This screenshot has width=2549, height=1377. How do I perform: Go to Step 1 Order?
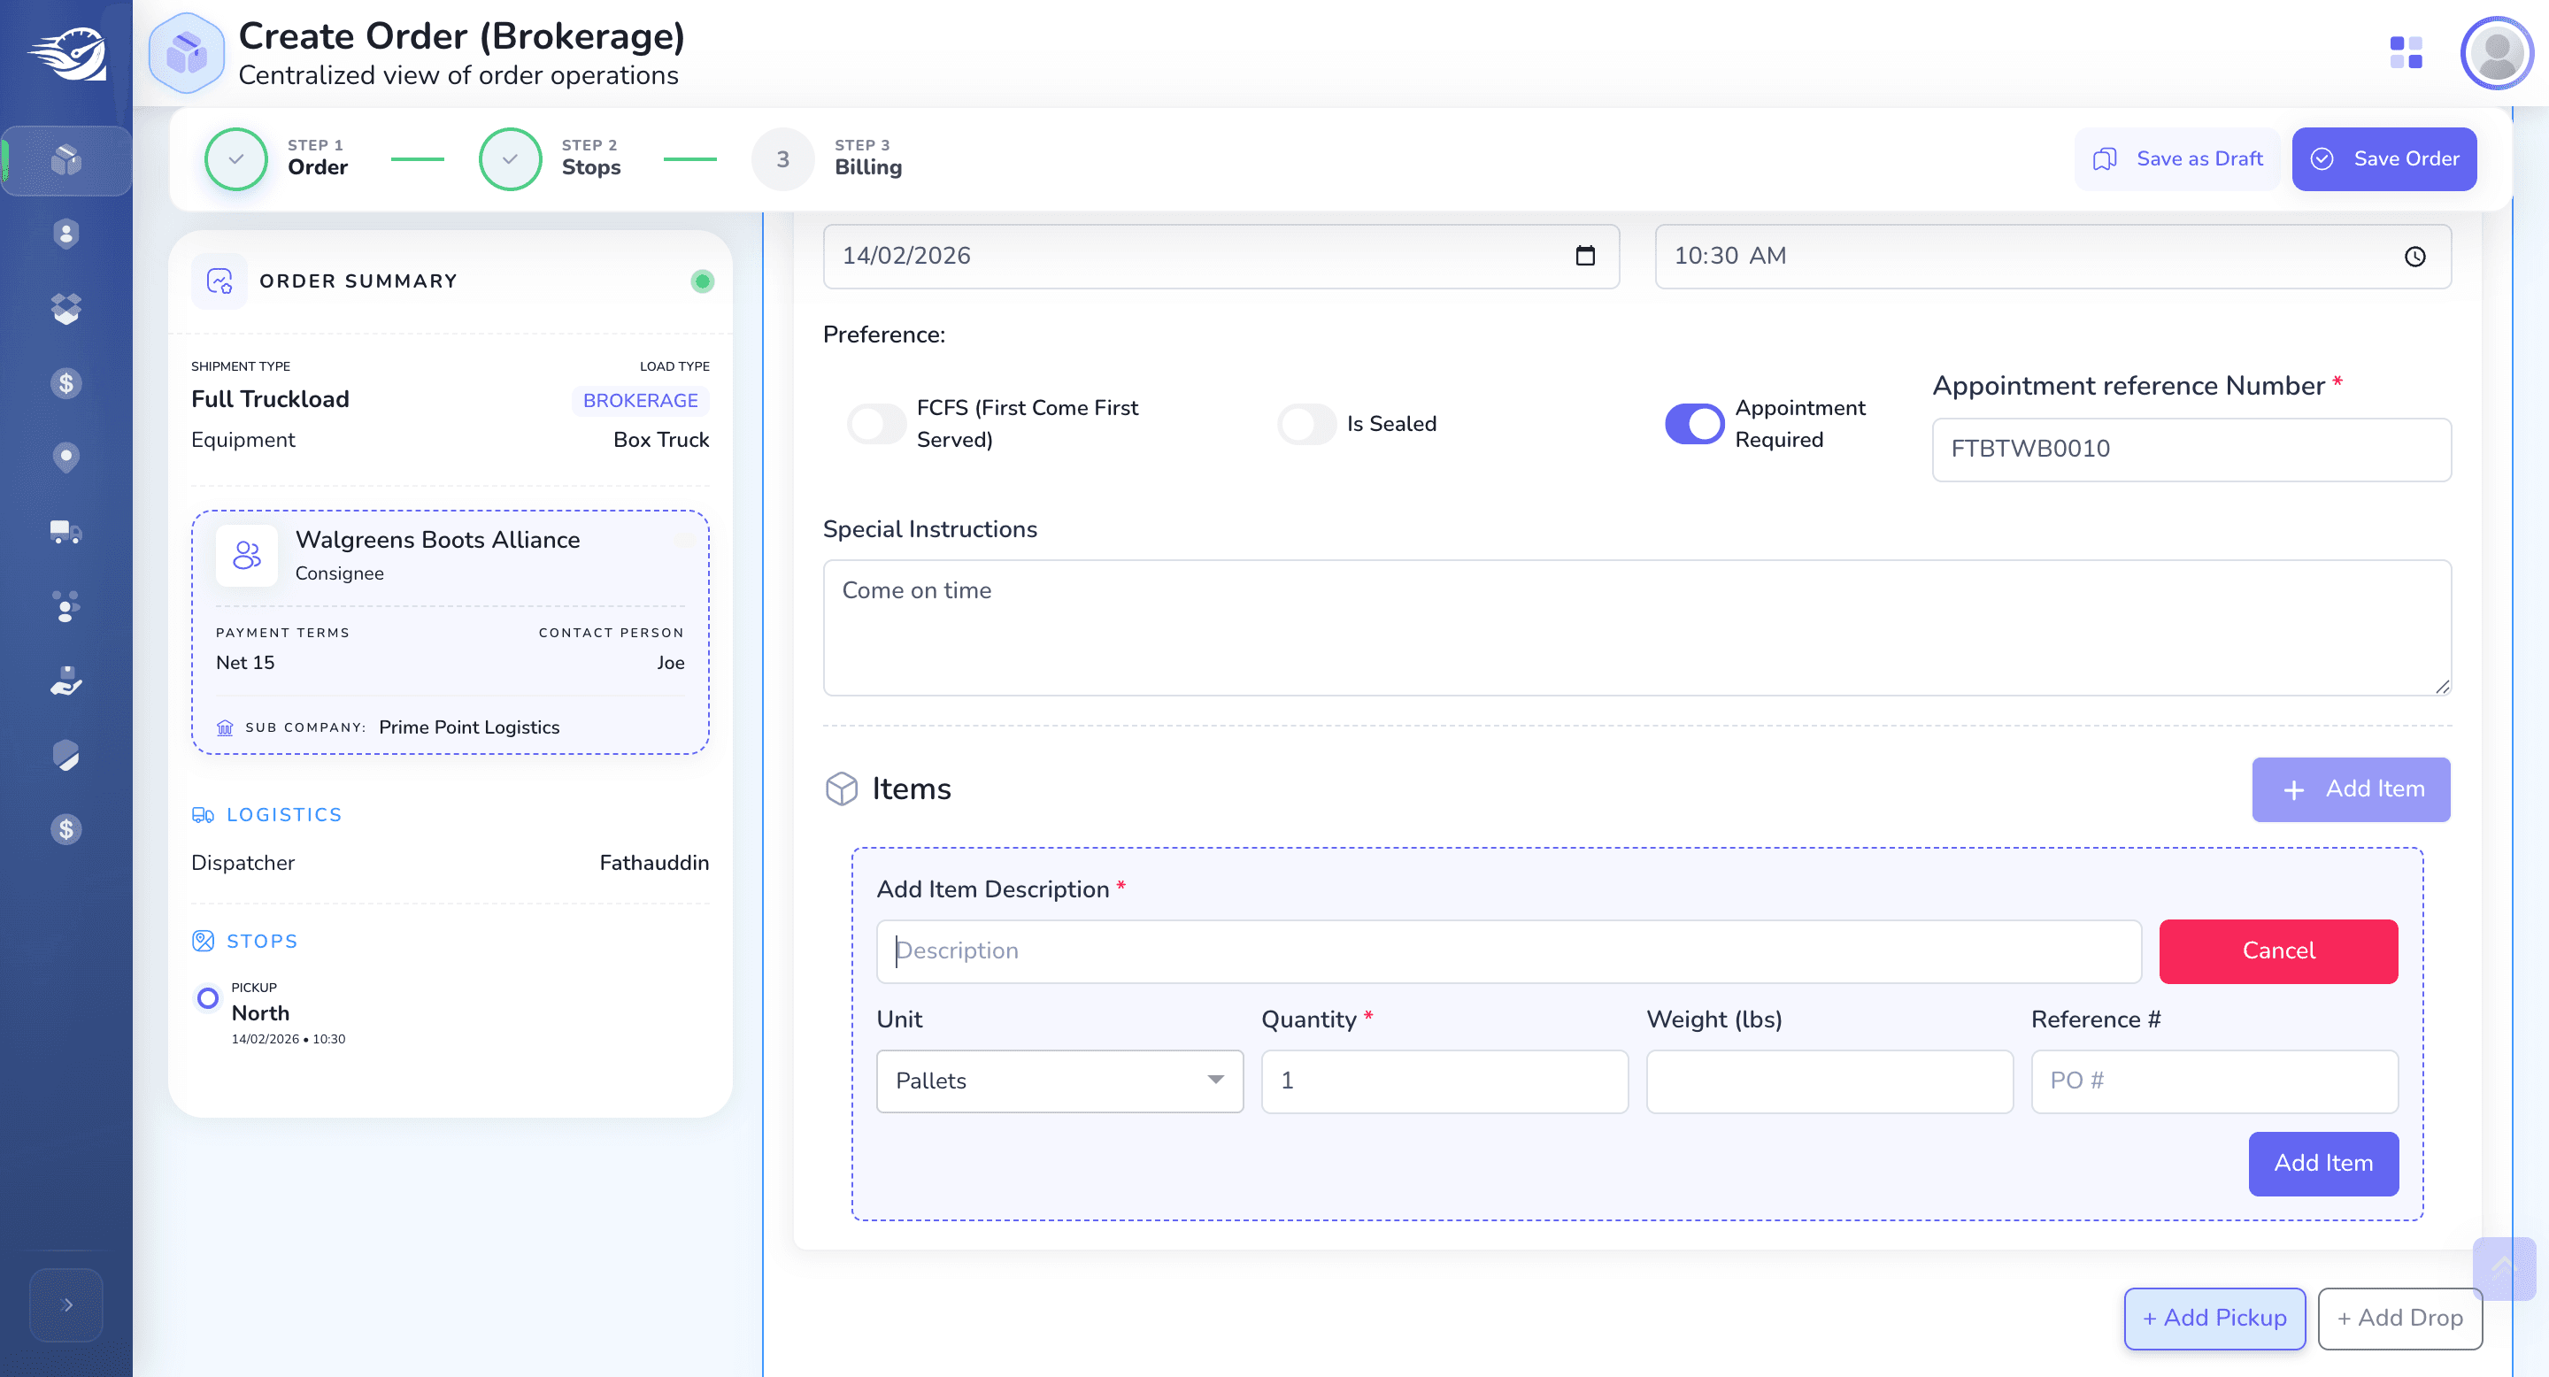point(276,158)
